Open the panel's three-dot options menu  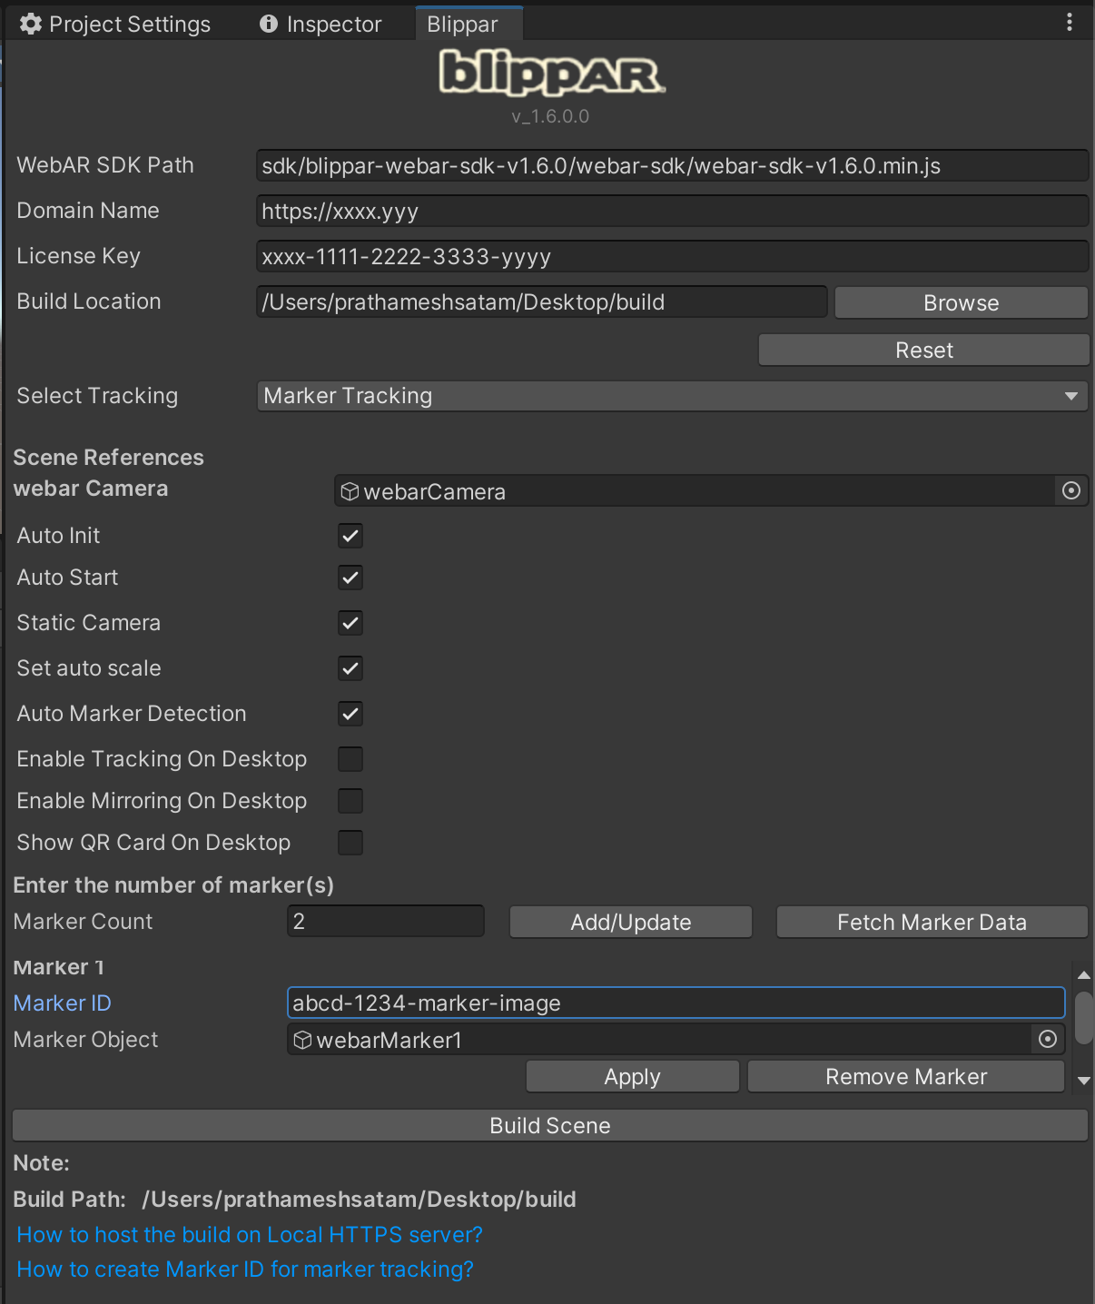point(1070,23)
